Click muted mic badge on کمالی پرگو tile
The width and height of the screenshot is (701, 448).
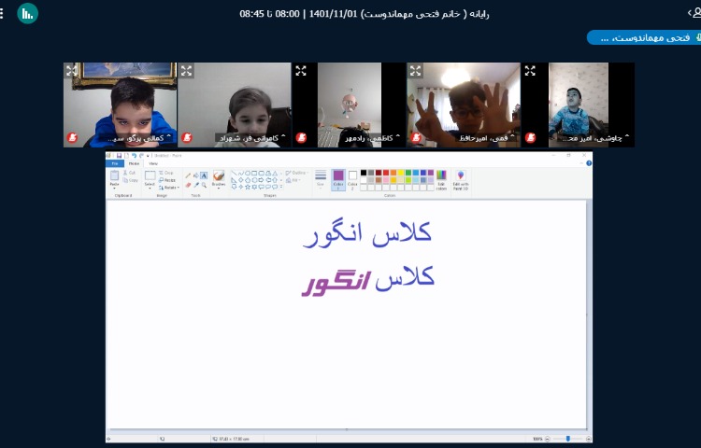click(72, 138)
